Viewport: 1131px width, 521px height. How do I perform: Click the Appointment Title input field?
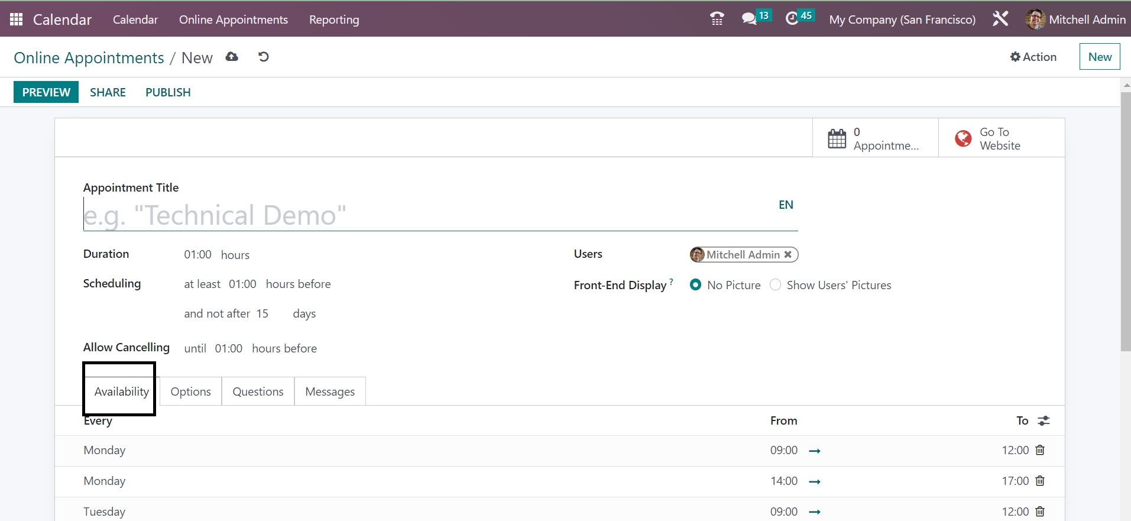[426, 215]
